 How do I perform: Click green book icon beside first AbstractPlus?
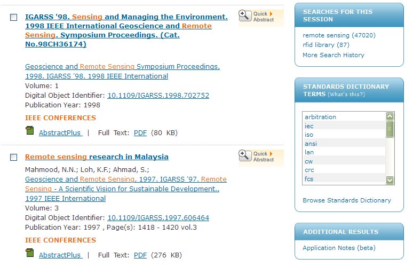(30, 130)
